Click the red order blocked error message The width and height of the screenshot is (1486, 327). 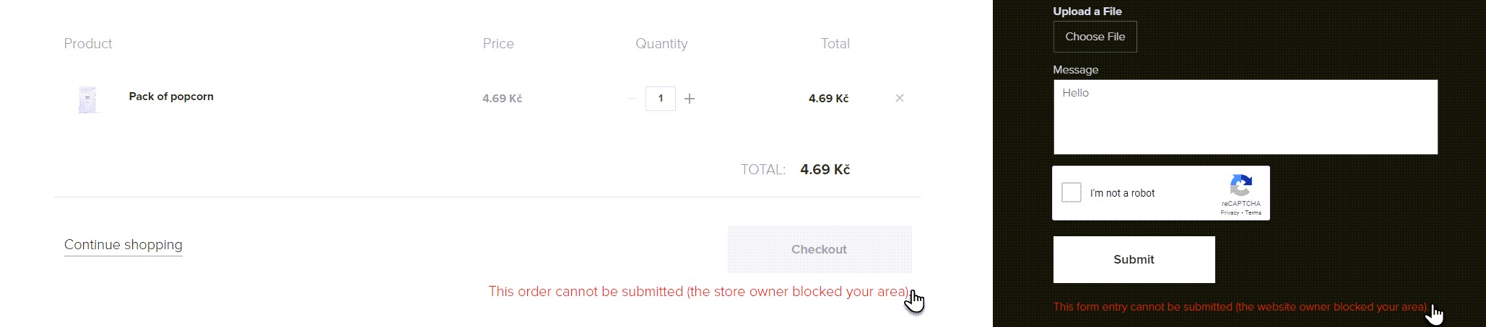point(698,292)
